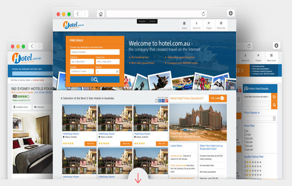Click the GO search button
The image size is (292, 186).
[x=95, y=79]
